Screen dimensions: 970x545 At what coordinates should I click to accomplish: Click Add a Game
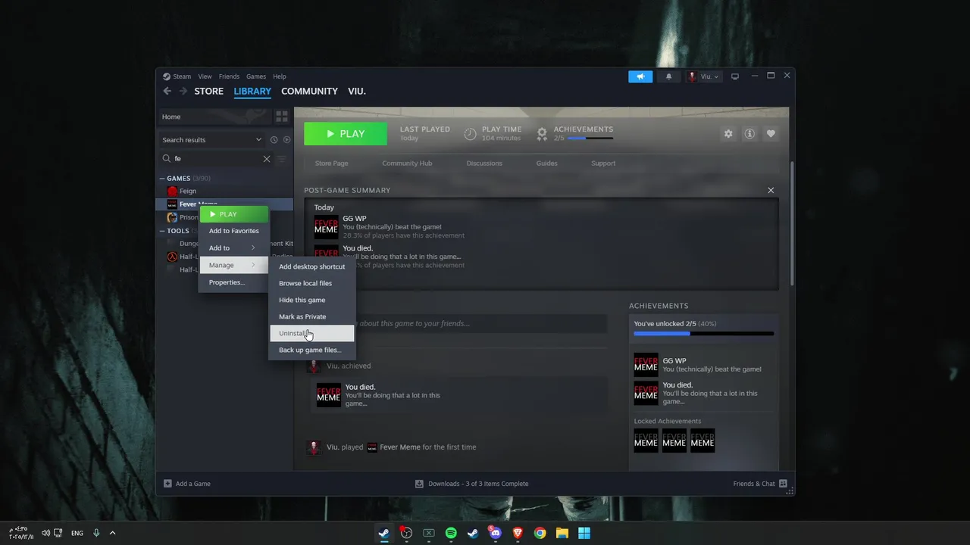point(187,484)
